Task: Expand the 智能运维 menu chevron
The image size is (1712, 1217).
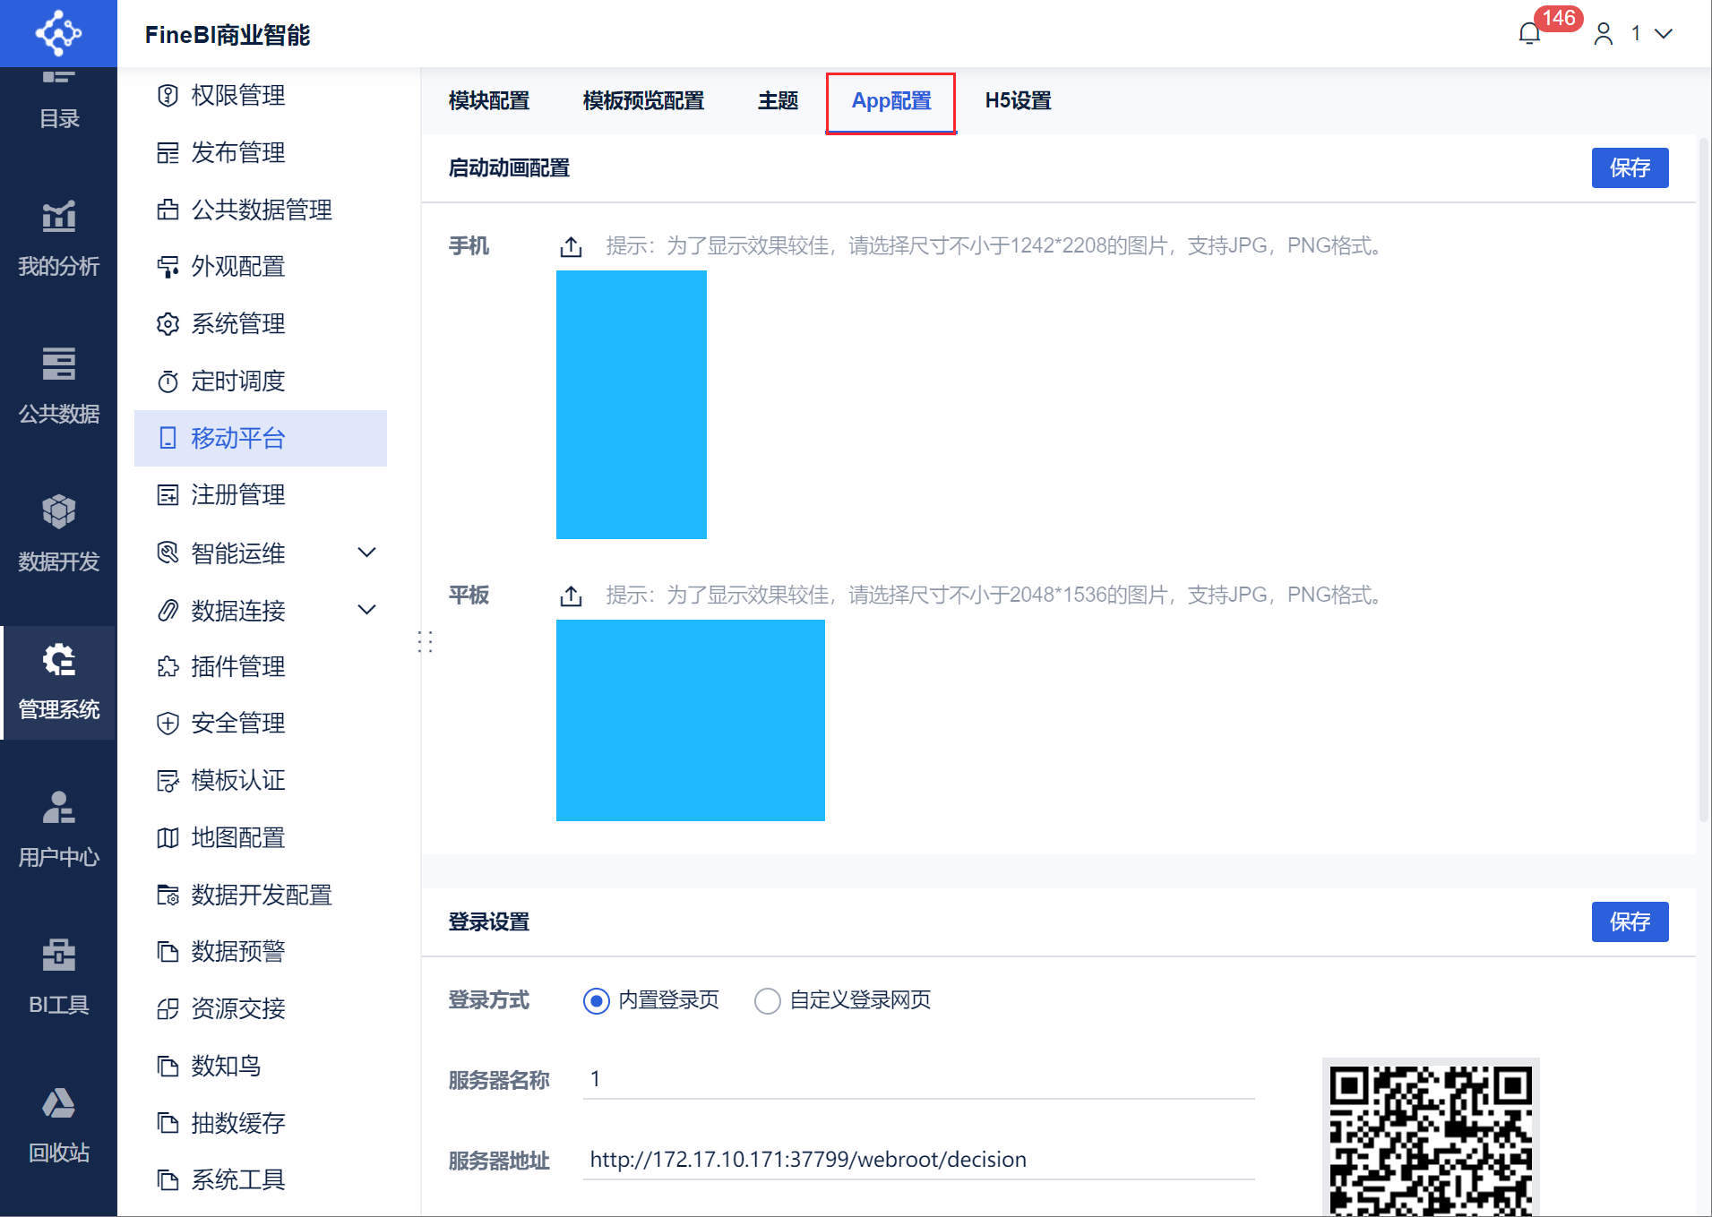Action: click(366, 553)
